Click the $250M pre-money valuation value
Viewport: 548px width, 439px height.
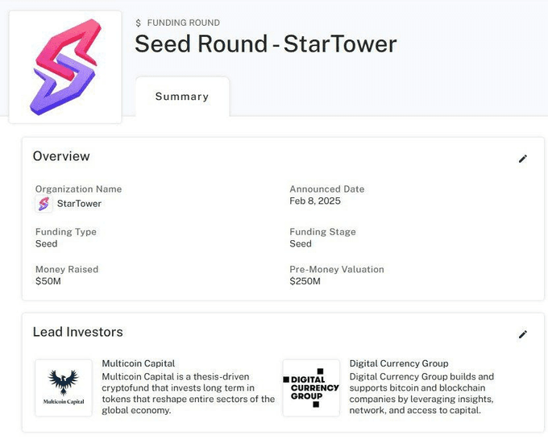pyautogui.click(x=305, y=282)
